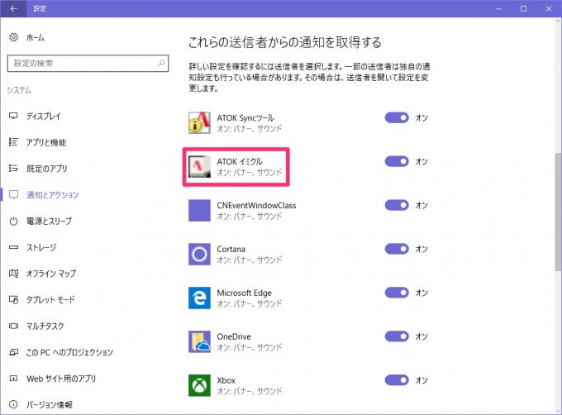The height and width of the screenshot is (415, 562).
Task: Open ディスプレイ settings page
Action: click(43, 116)
